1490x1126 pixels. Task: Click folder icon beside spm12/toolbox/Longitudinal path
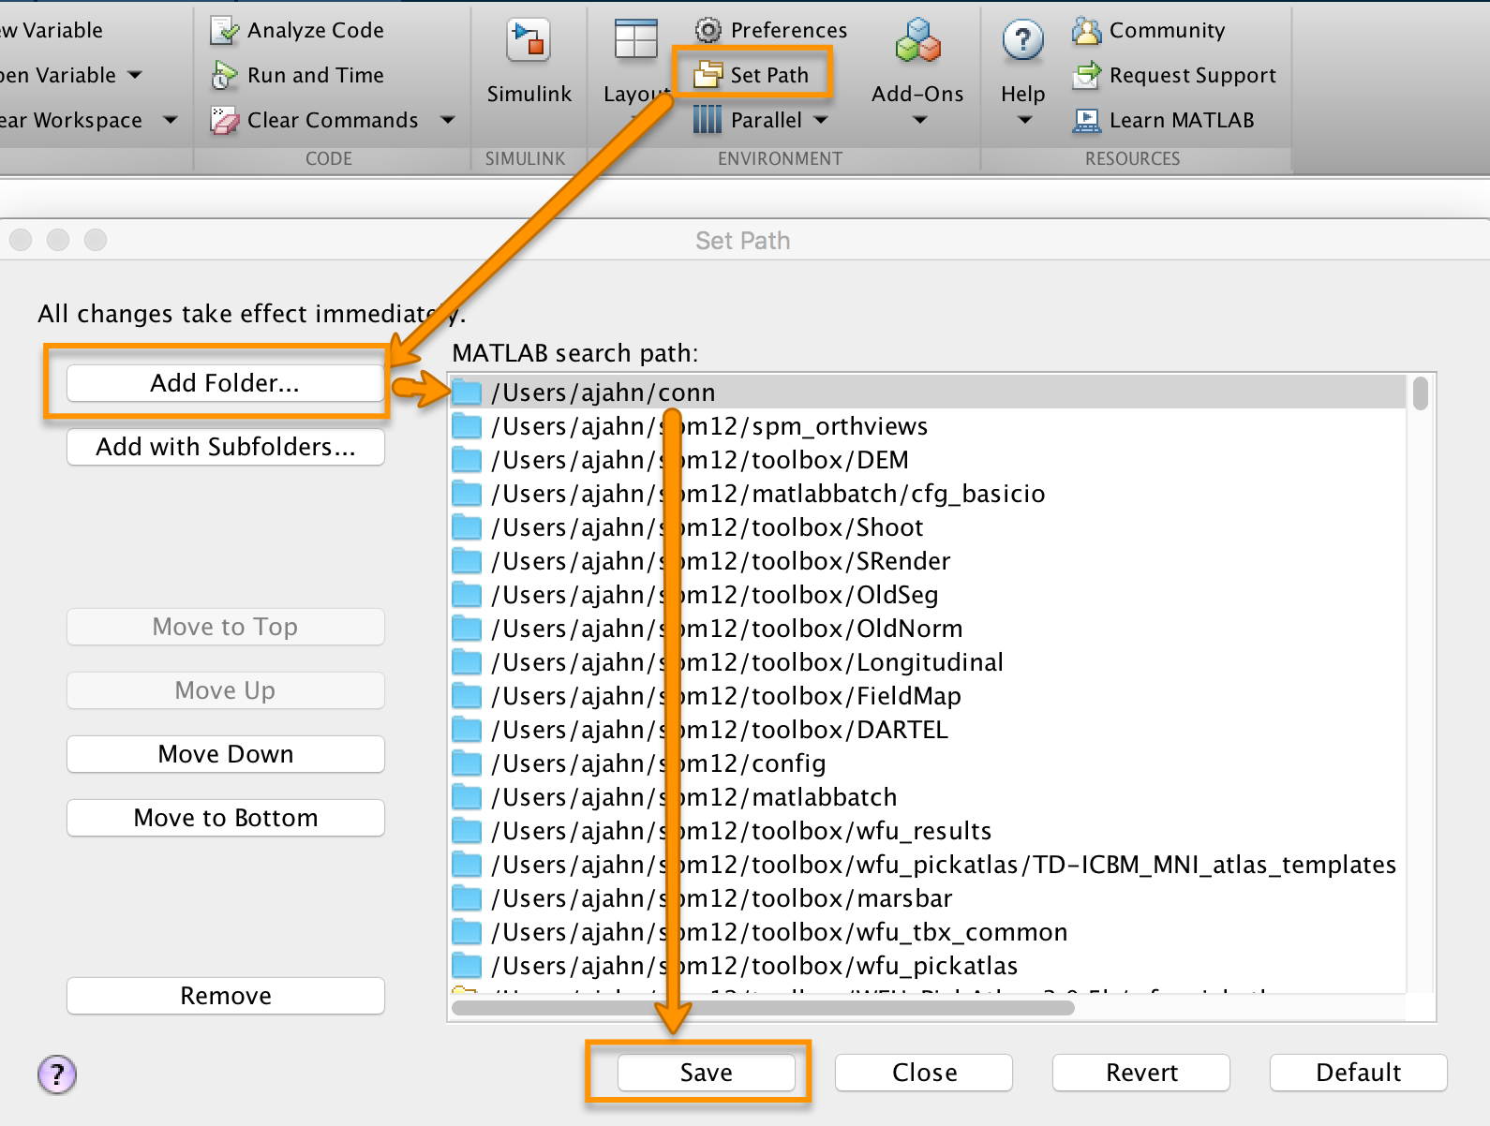[x=466, y=662]
